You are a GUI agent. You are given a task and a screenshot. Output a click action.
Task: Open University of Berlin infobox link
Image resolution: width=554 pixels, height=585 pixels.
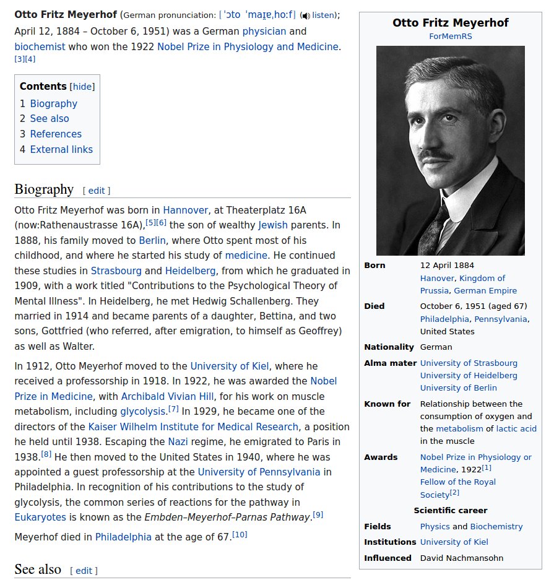[459, 388]
